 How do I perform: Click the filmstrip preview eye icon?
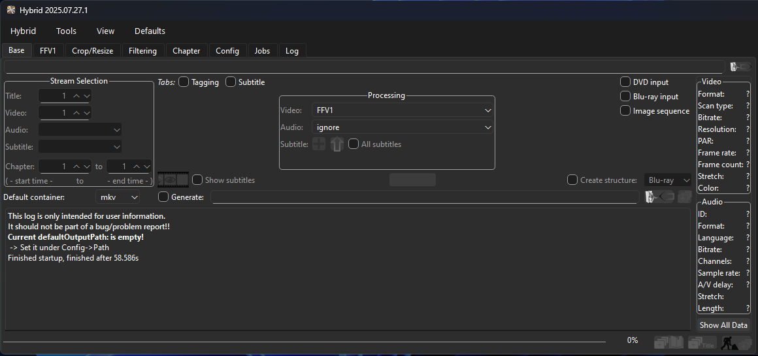[173, 180]
